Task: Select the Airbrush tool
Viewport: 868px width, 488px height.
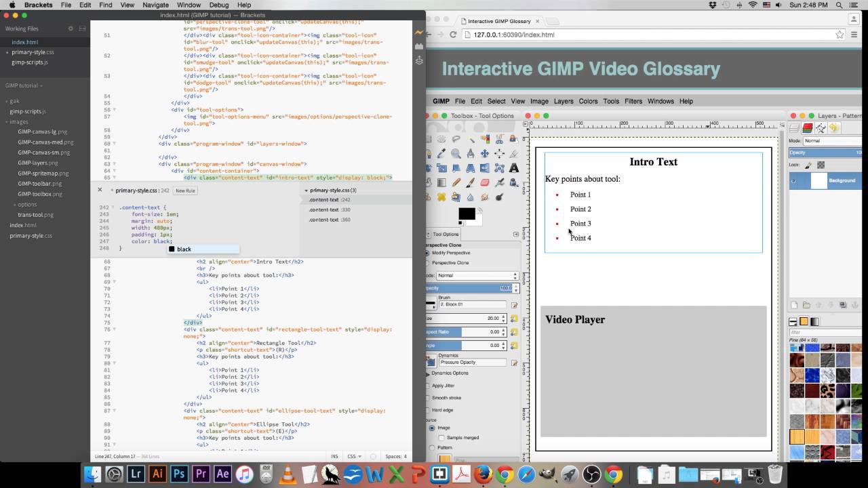Action: [499, 182]
